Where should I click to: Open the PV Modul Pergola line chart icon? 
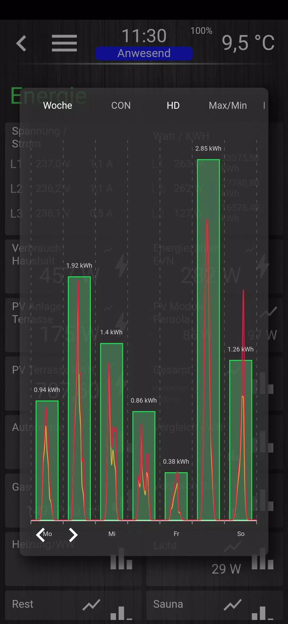coord(269,312)
